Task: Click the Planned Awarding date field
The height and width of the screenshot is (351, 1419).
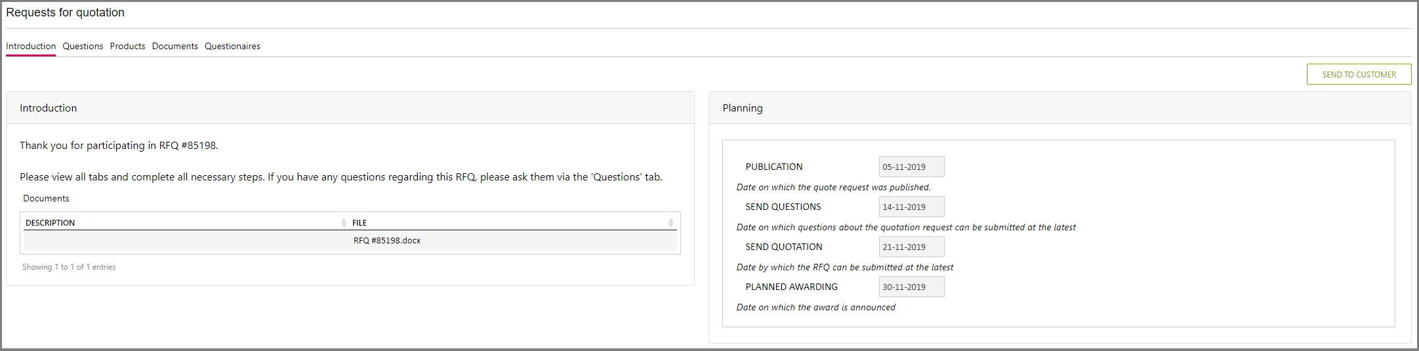Action: coord(911,287)
